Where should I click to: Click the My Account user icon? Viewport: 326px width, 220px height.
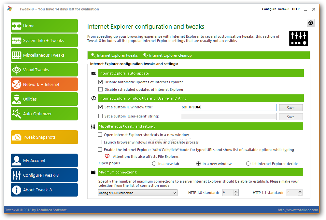(x=17, y=160)
